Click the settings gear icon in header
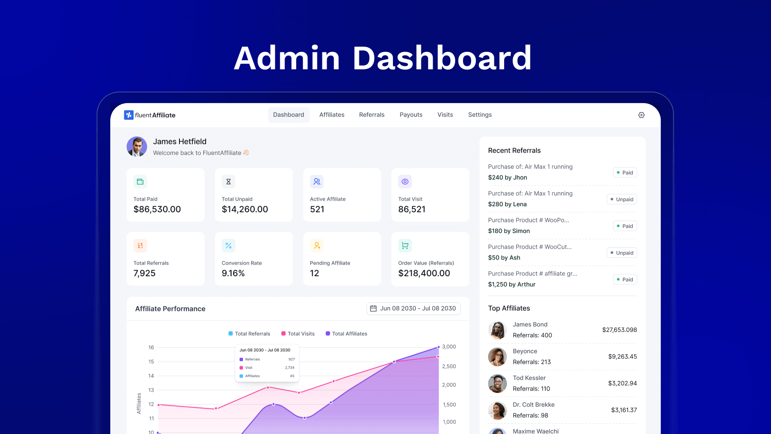Image resolution: width=771 pixels, height=434 pixels. click(641, 115)
